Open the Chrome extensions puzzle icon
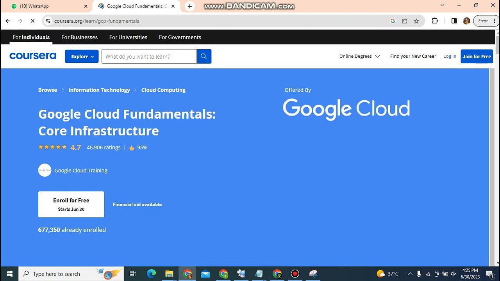 [435, 21]
